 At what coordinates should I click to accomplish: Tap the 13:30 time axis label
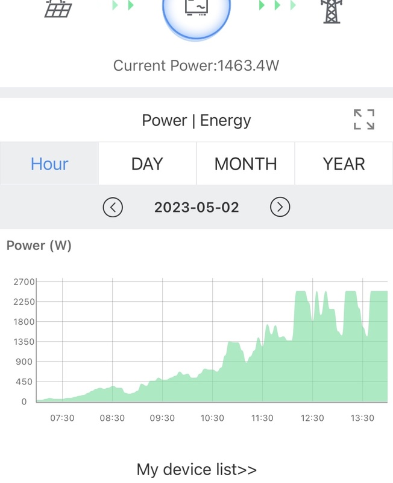(362, 418)
